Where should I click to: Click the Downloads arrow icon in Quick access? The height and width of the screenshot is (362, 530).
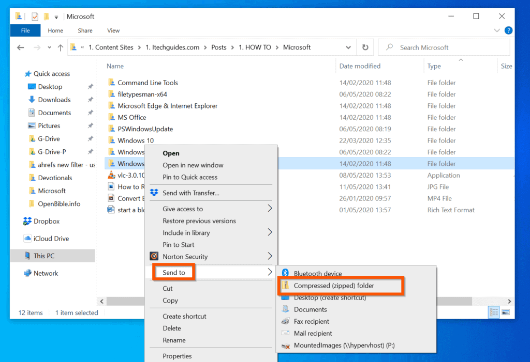click(x=32, y=99)
